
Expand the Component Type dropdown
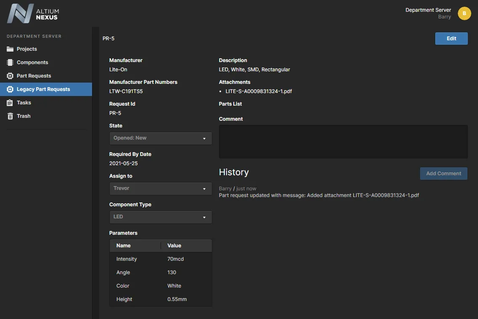(x=161, y=217)
